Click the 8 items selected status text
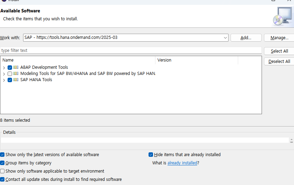 tap(15, 120)
